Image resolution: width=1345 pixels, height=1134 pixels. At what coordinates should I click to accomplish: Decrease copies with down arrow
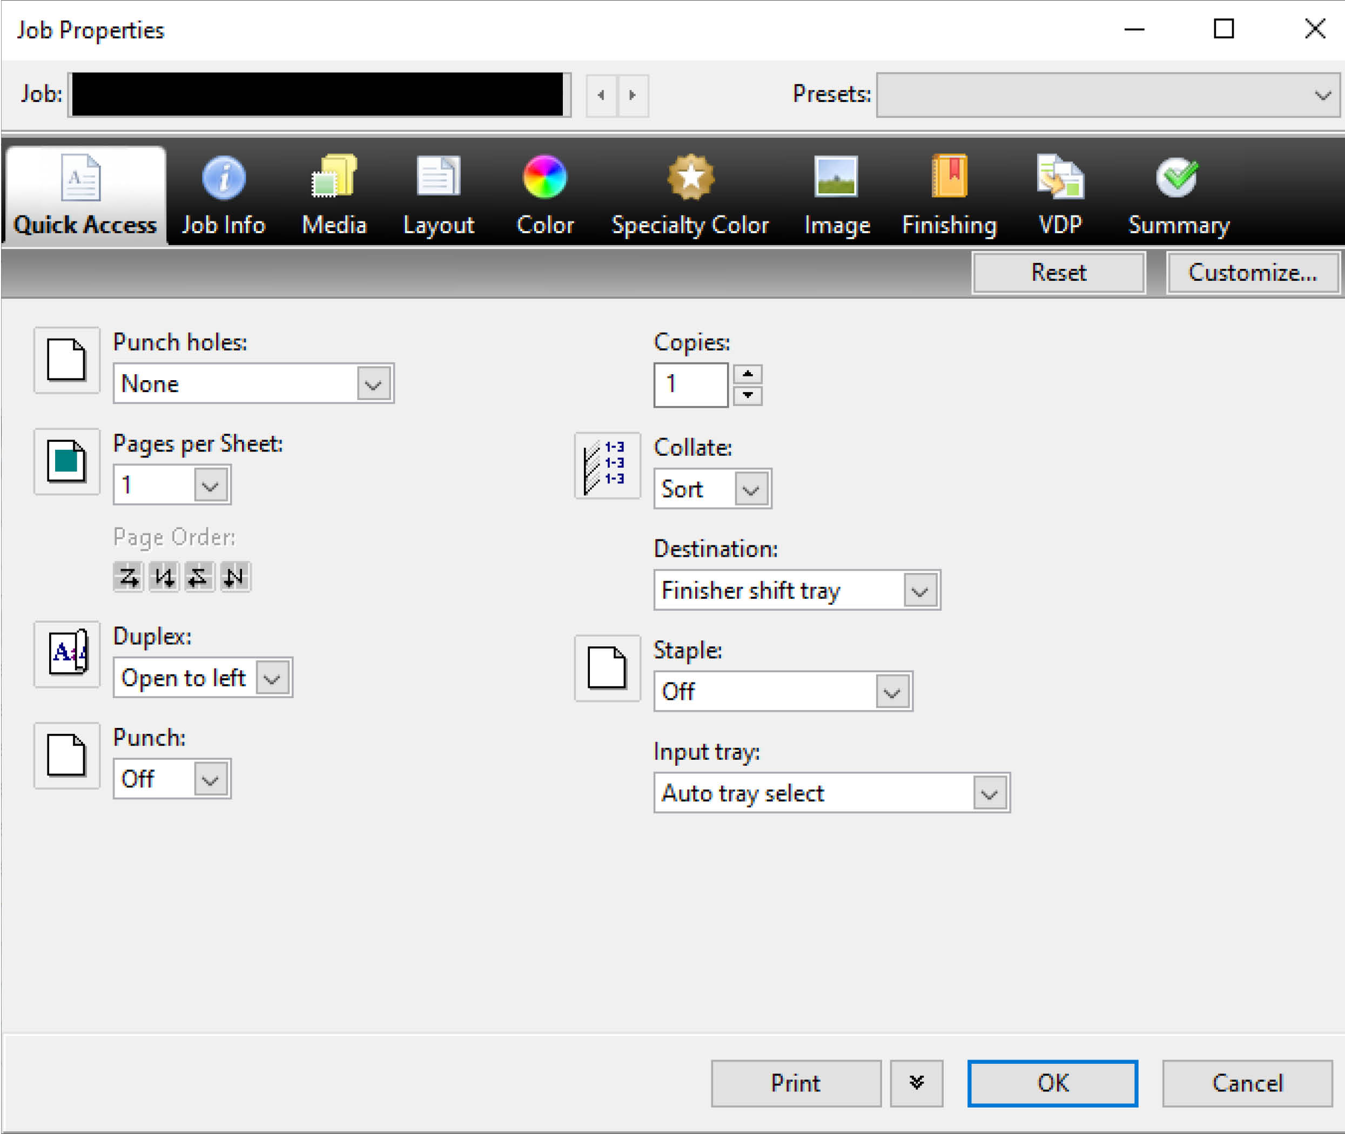(748, 395)
